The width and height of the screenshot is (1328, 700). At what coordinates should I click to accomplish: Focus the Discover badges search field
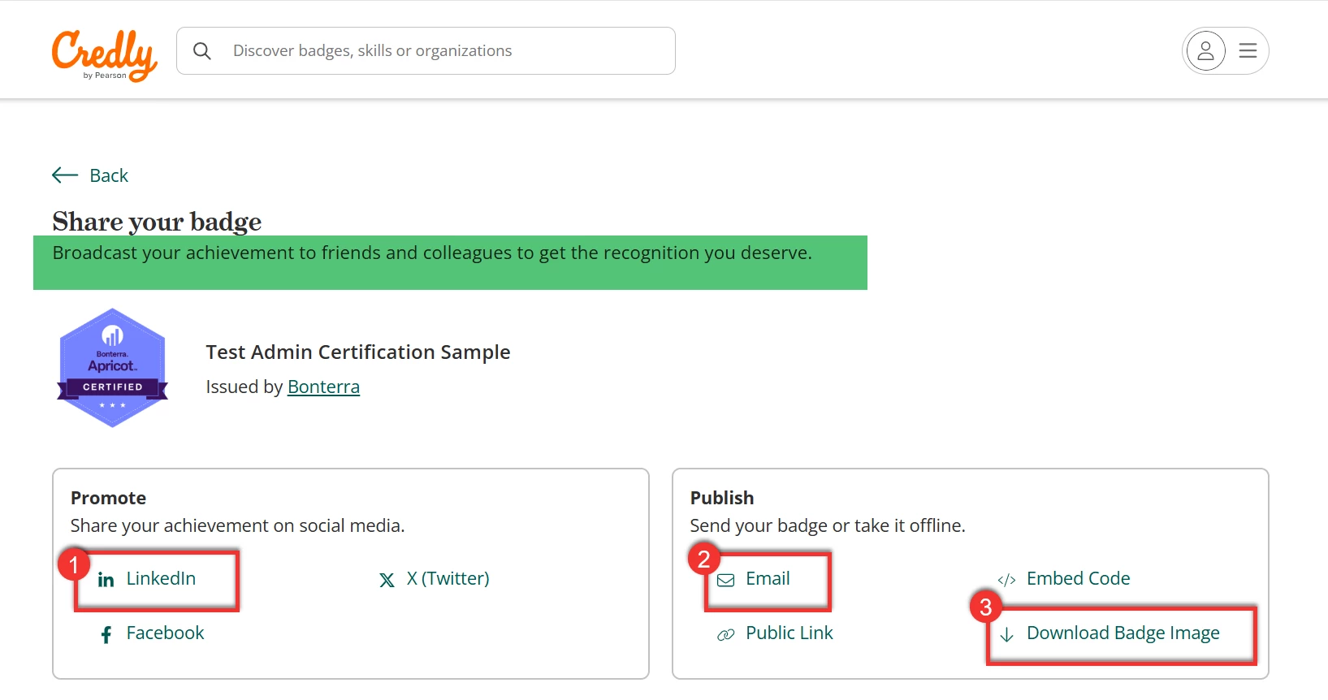tap(426, 51)
